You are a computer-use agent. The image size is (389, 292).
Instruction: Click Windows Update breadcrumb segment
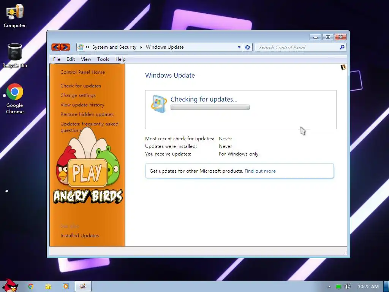[165, 47]
